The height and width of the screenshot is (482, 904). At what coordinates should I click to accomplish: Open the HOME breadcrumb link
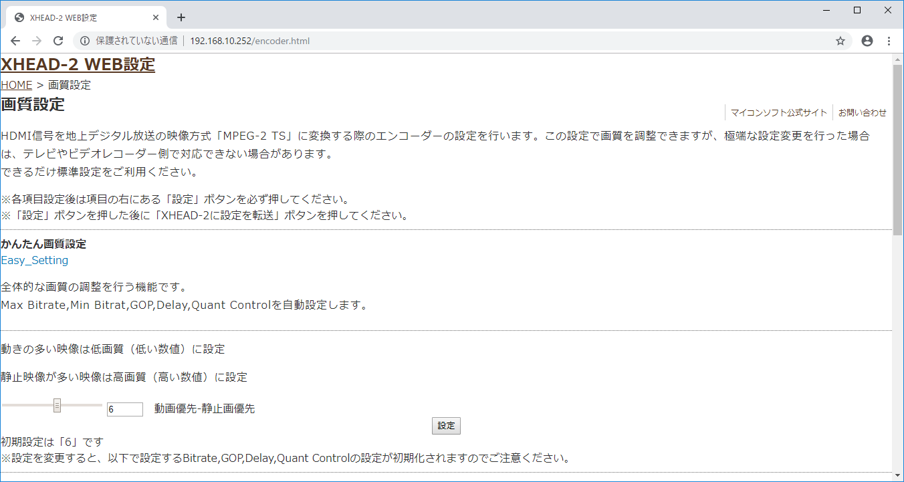tap(15, 85)
